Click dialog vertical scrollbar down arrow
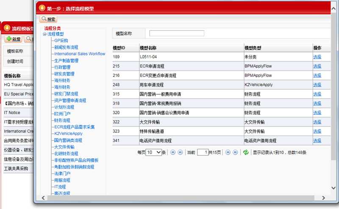Screen dimensions: 339x209 click(x=333, y=188)
